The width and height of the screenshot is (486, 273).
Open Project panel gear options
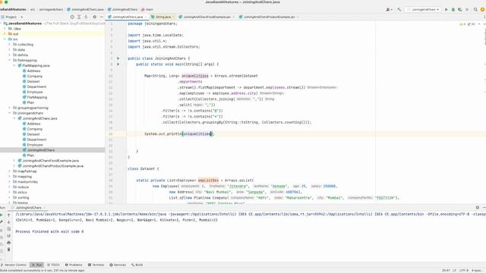94,17
